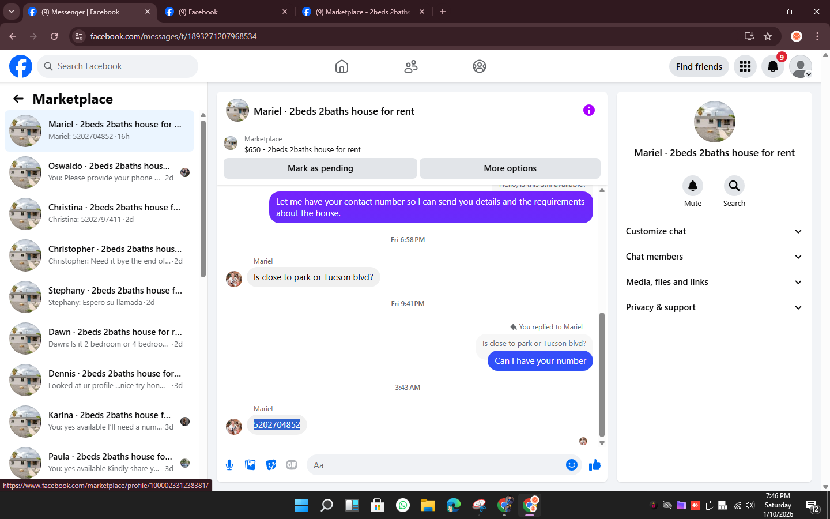Image resolution: width=830 pixels, height=519 pixels.
Task: Click the purple conversation information icon
Action: tap(588, 110)
